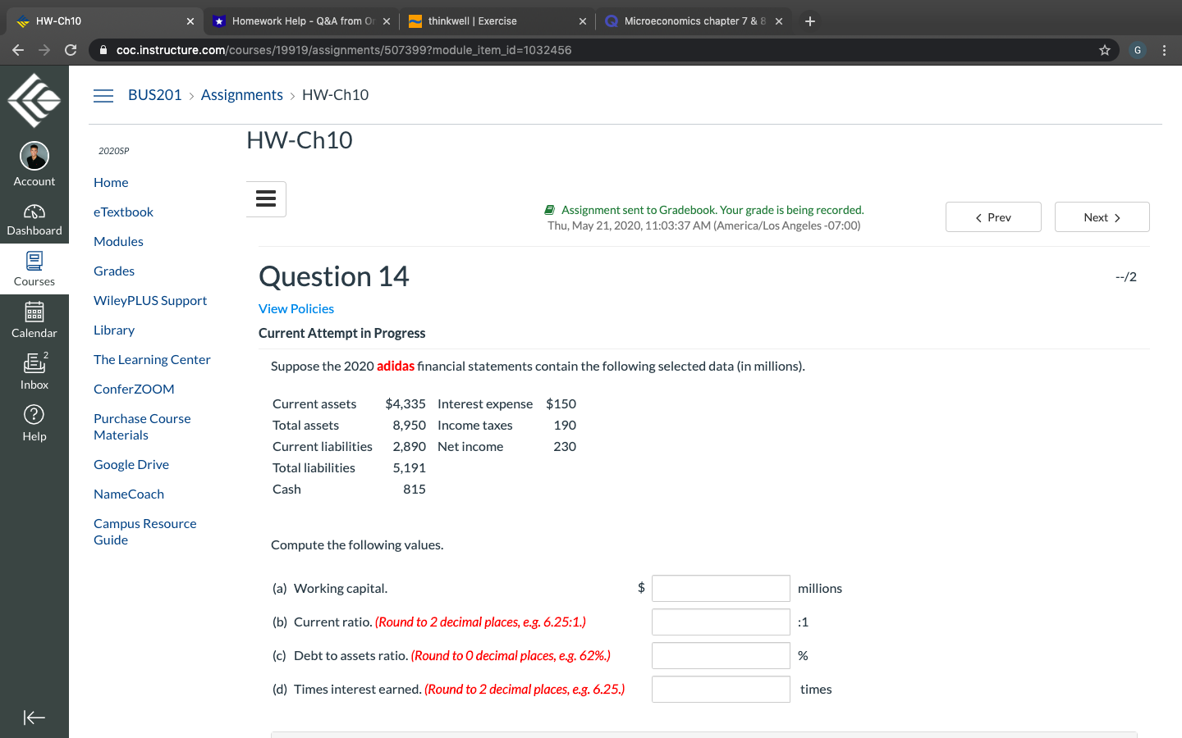Open the View Policies link
Image resolution: width=1182 pixels, height=738 pixels.
tap(296, 308)
